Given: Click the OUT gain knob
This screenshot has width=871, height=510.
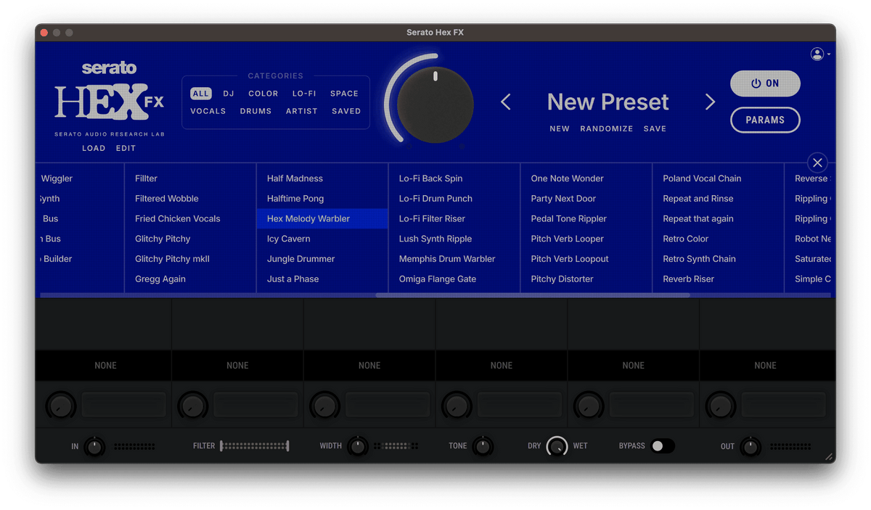Looking at the screenshot, I should pos(751,446).
